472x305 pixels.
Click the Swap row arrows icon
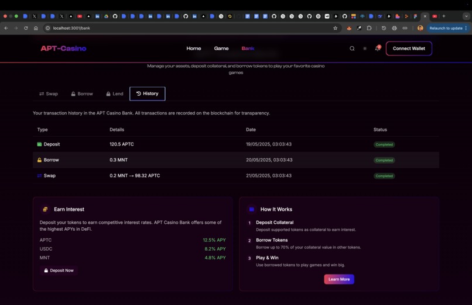click(39, 176)
